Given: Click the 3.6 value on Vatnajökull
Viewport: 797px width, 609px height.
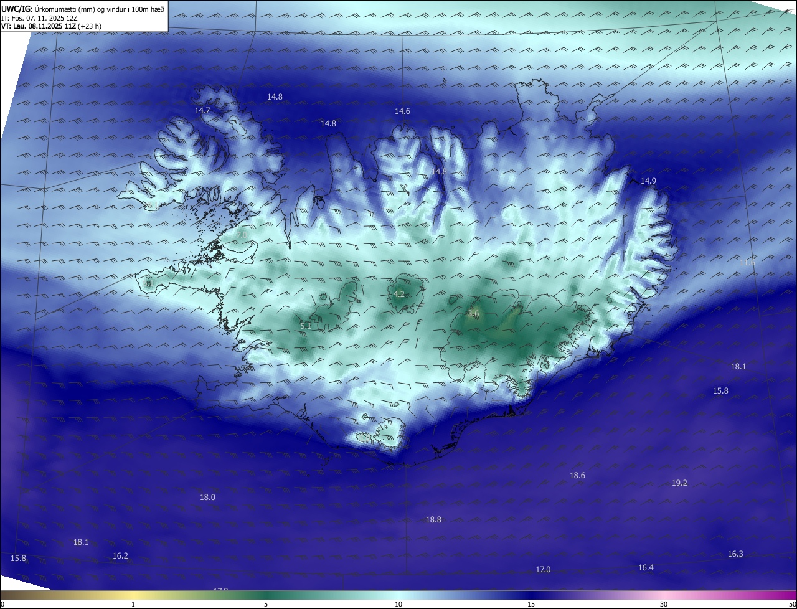Looking at the screenshot, I should 473,313.
